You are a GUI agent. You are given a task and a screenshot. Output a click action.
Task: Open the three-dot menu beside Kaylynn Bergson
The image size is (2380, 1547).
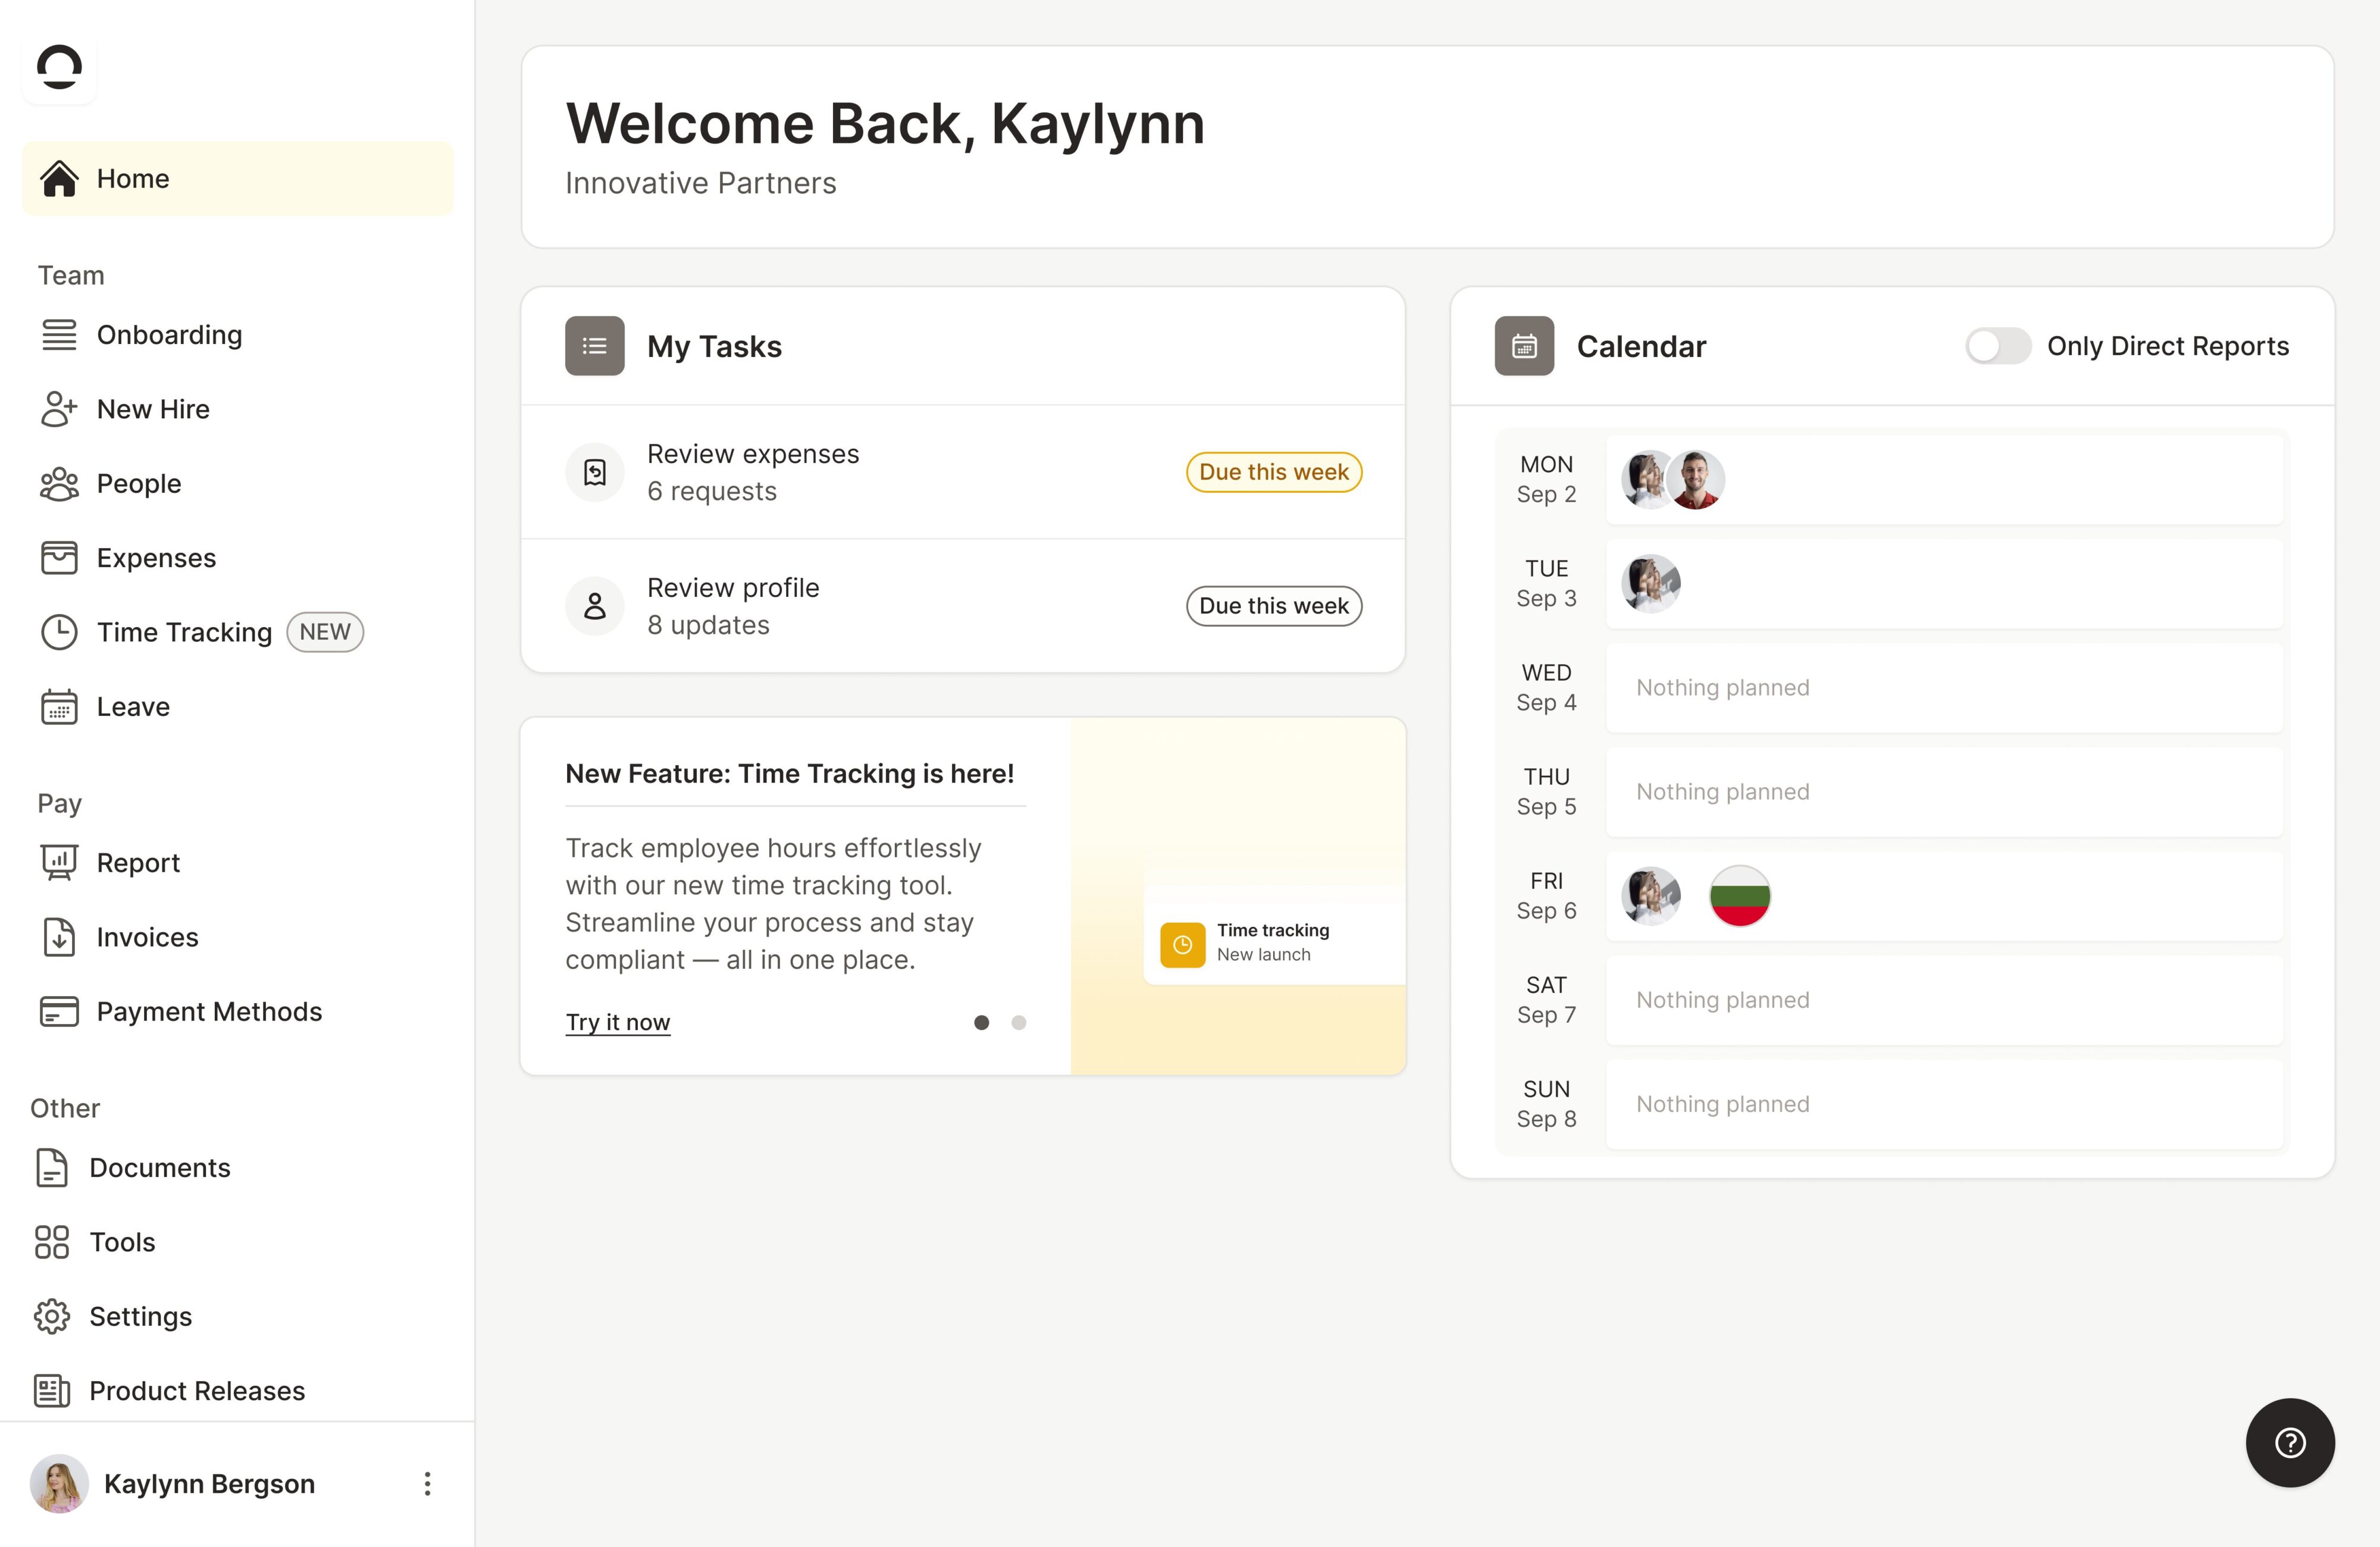[x=427, y=1483]
